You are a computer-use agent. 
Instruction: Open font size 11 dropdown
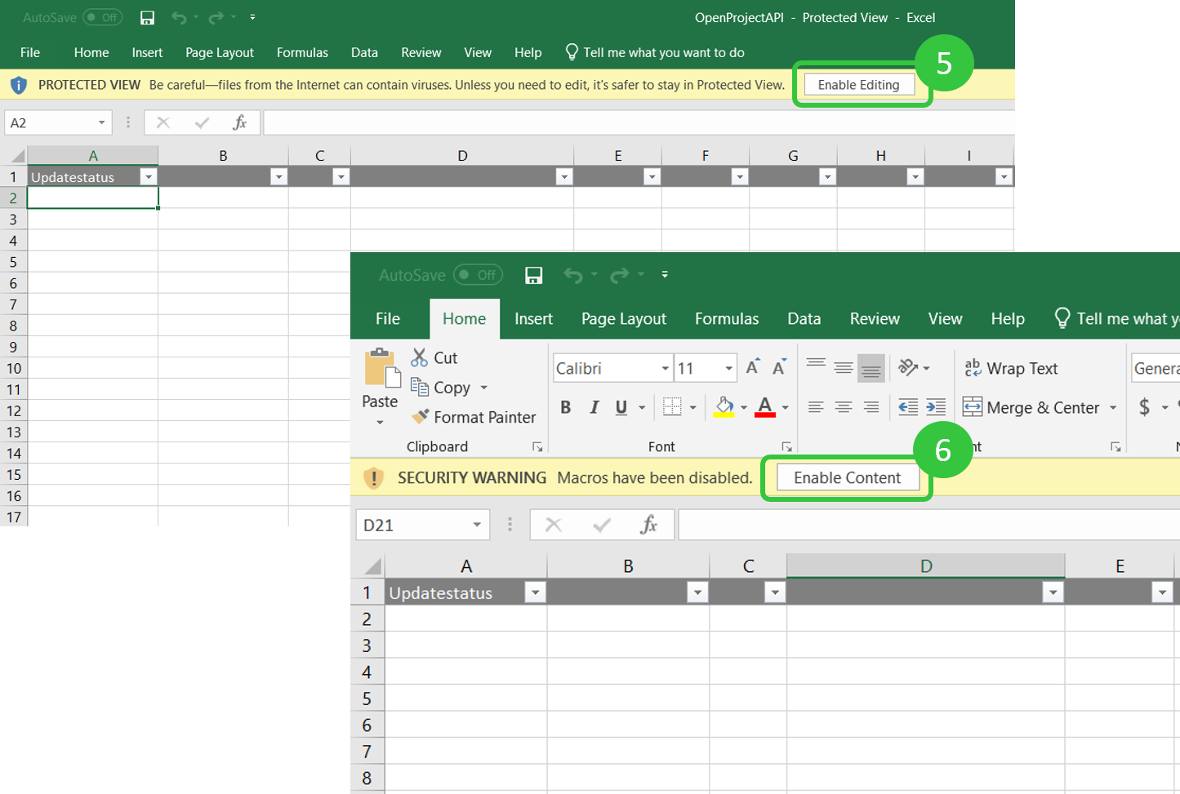[x=728, y=369]
